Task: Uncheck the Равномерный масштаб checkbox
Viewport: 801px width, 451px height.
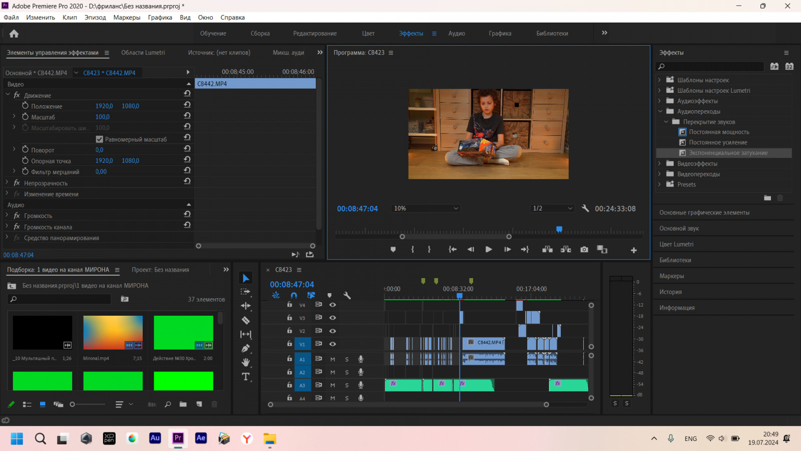Action: [x=100, y=139]
